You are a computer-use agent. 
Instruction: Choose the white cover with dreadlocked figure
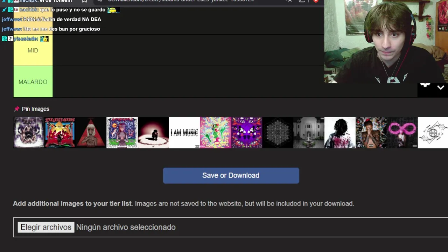[x=340, y=133]
